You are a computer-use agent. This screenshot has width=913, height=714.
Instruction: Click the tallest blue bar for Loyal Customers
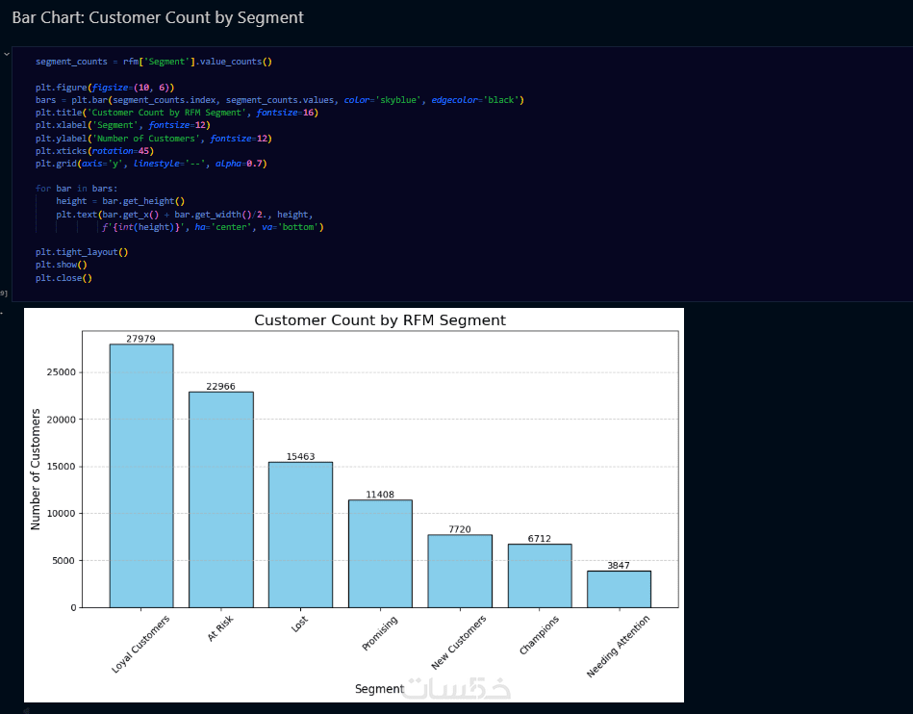tap(141, 475)
